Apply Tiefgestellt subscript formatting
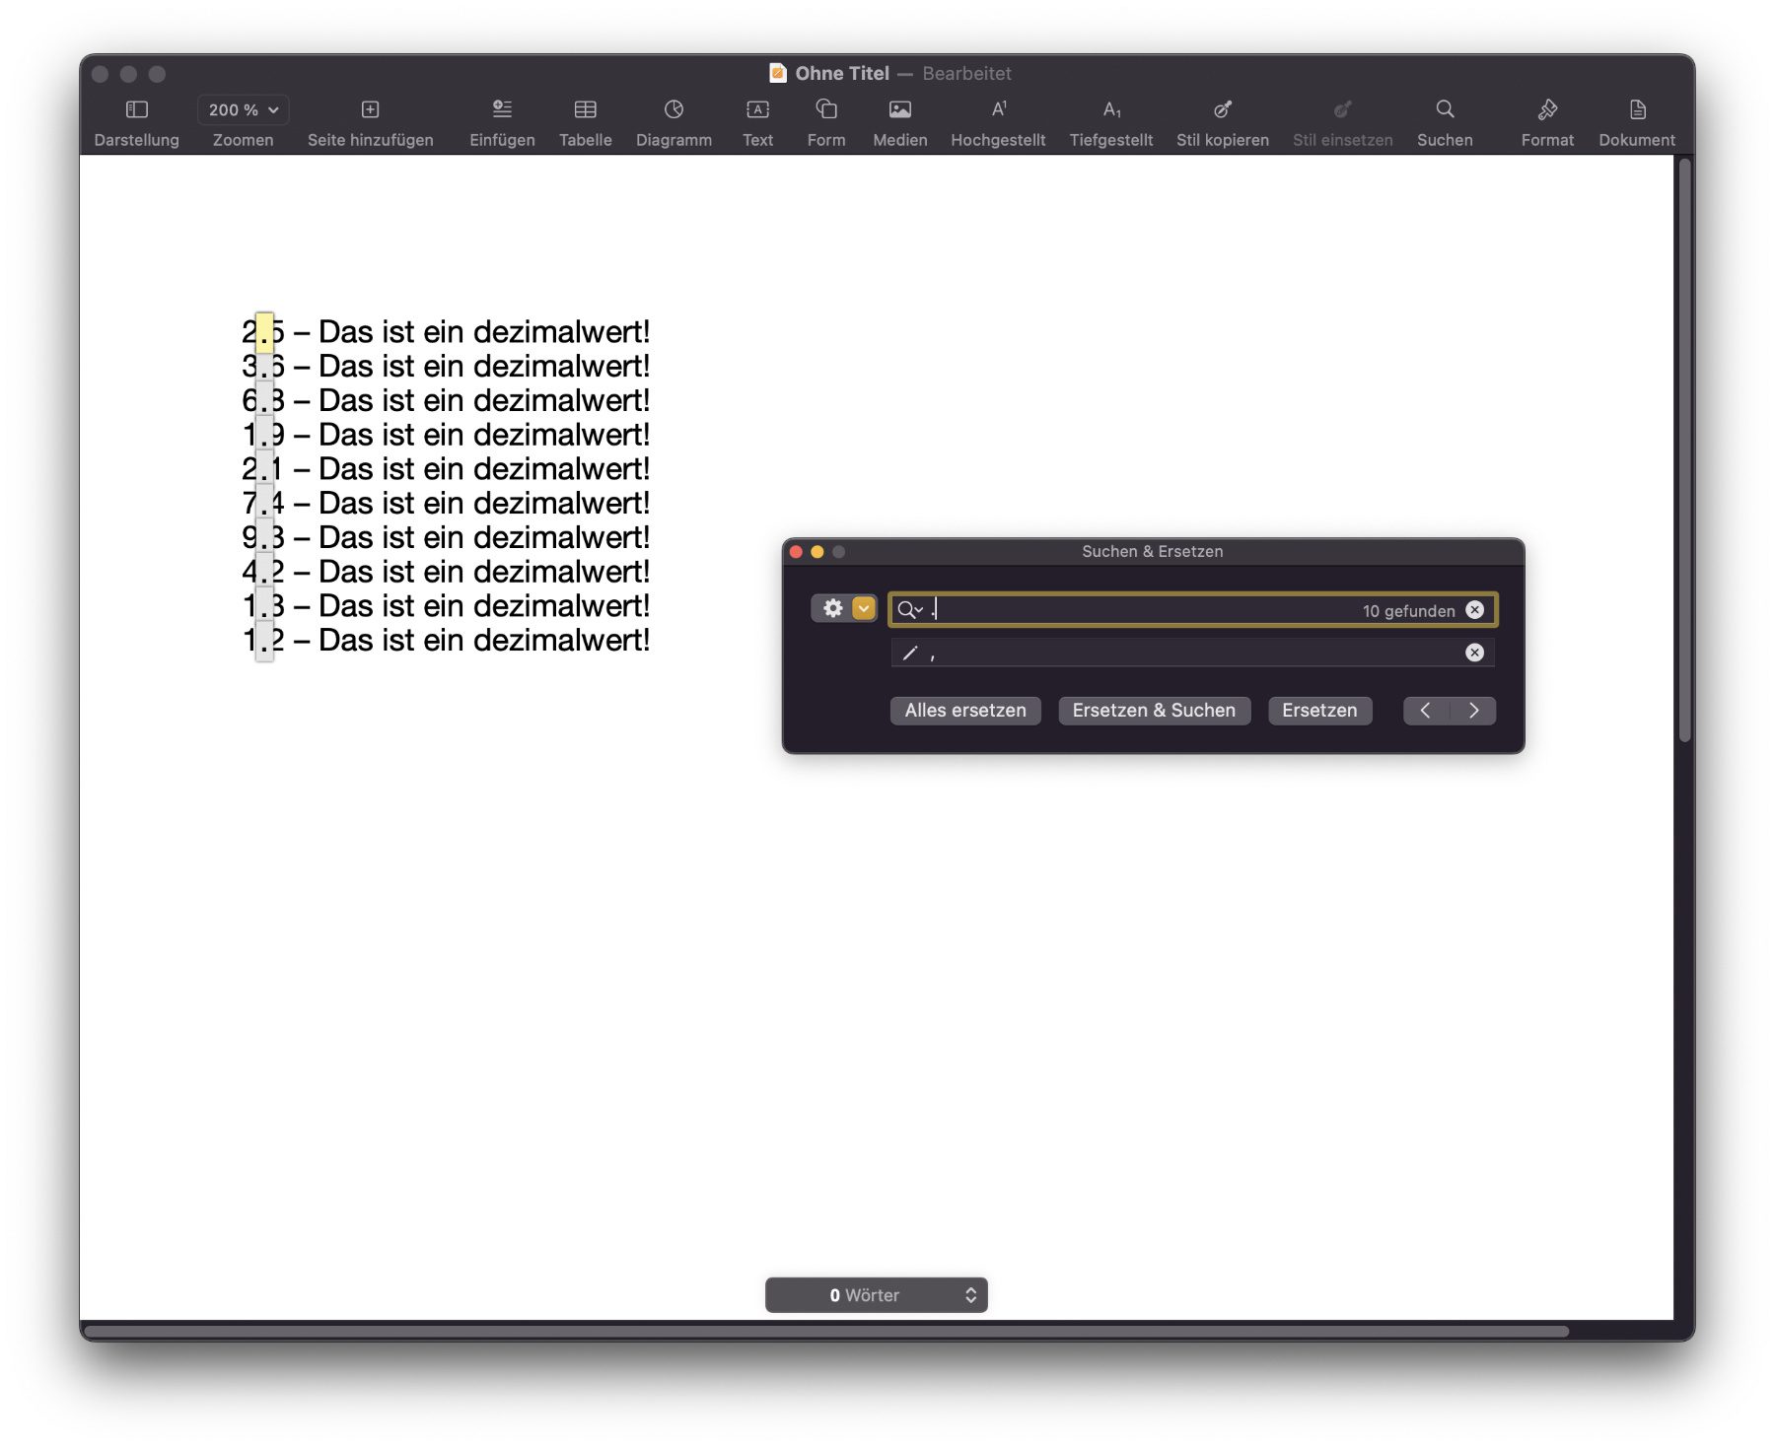This screenshot has height=1447, width=1775. (1110, 122)
